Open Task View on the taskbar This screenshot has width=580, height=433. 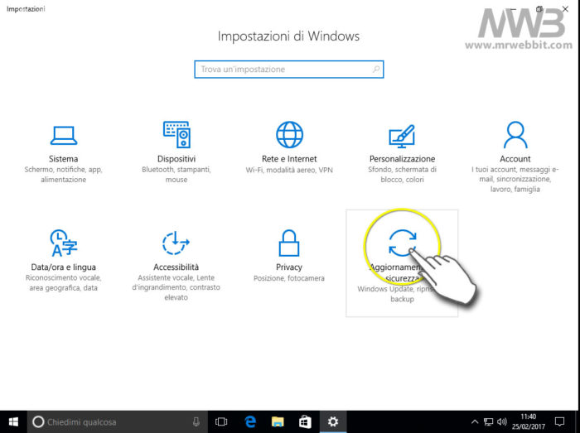(221, 422)
